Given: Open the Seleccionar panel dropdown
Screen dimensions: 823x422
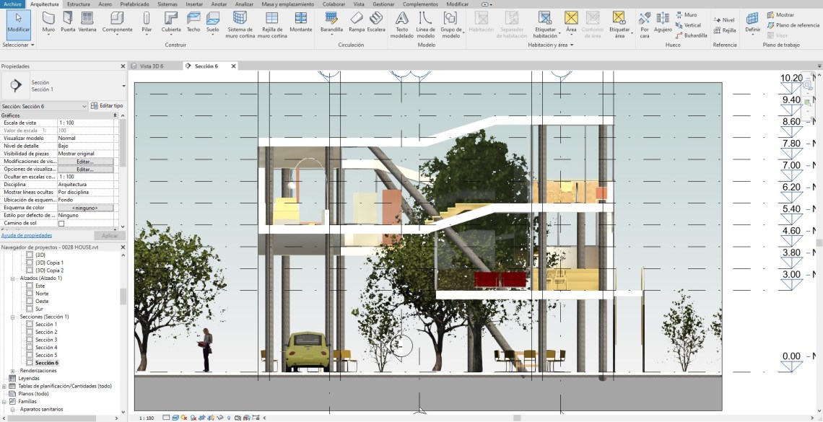Looking at the screenshot, I should coord(18,45).
